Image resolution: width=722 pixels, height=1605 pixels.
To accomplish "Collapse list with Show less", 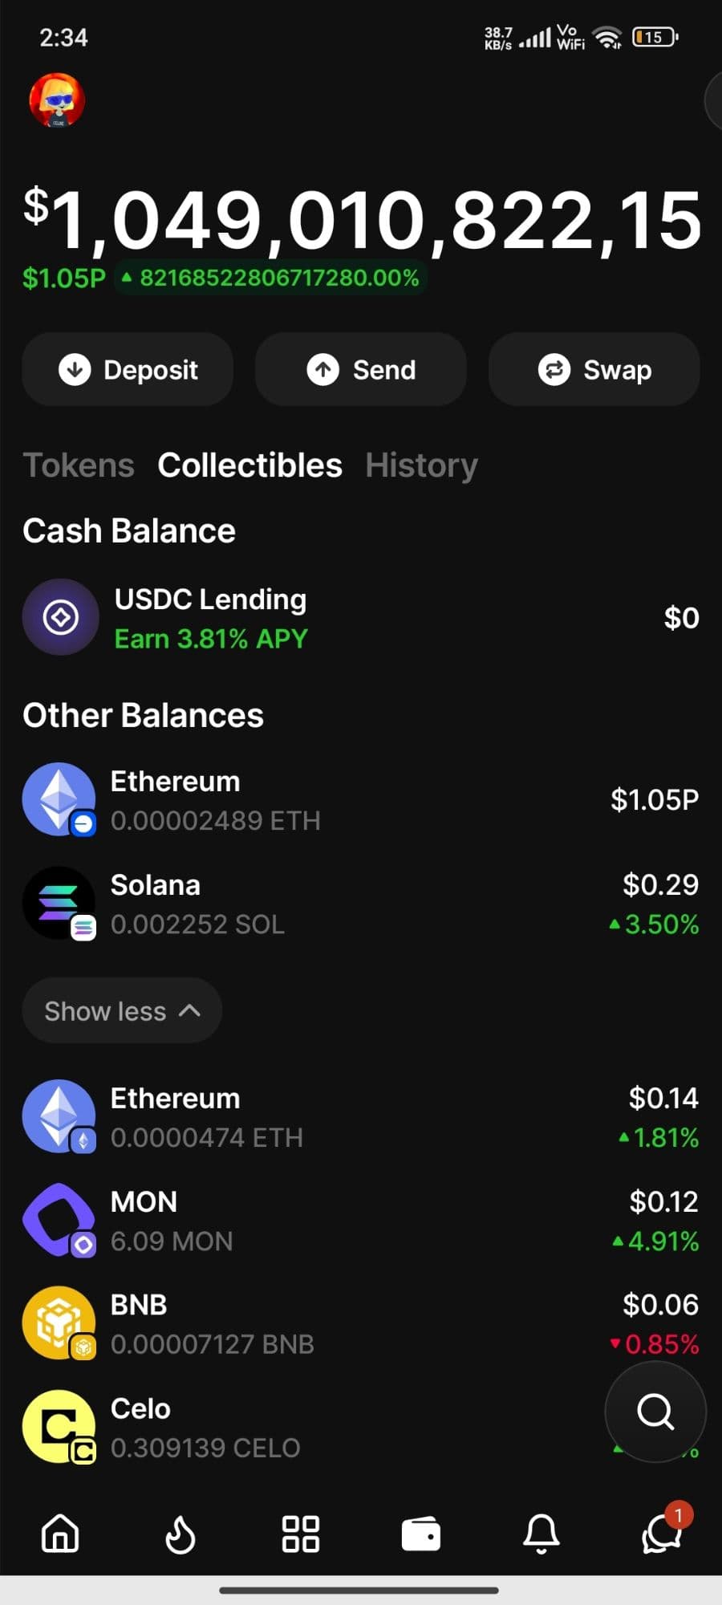I will point(122,1011).
